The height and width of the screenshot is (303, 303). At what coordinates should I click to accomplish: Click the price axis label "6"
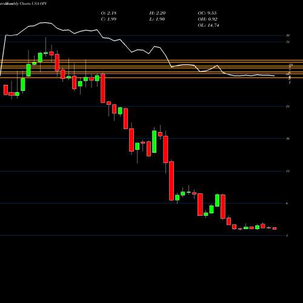click(287, 204)
